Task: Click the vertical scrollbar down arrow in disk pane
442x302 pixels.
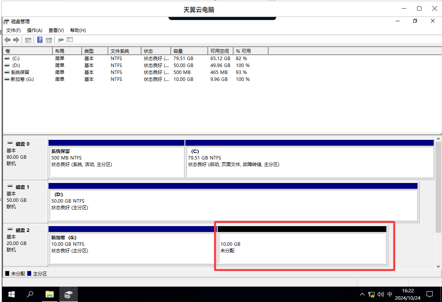Action: tap(438, 266)
